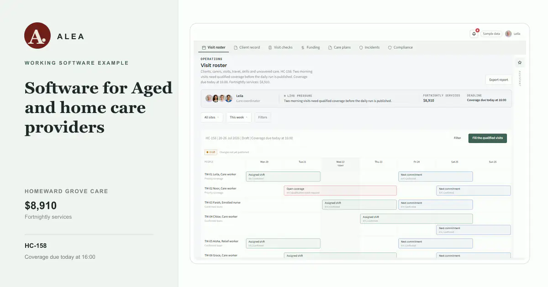Click the Incidents tab shield icon
Image resolution: width=548 pixels, height=287 pixels.
pos(361,47)
